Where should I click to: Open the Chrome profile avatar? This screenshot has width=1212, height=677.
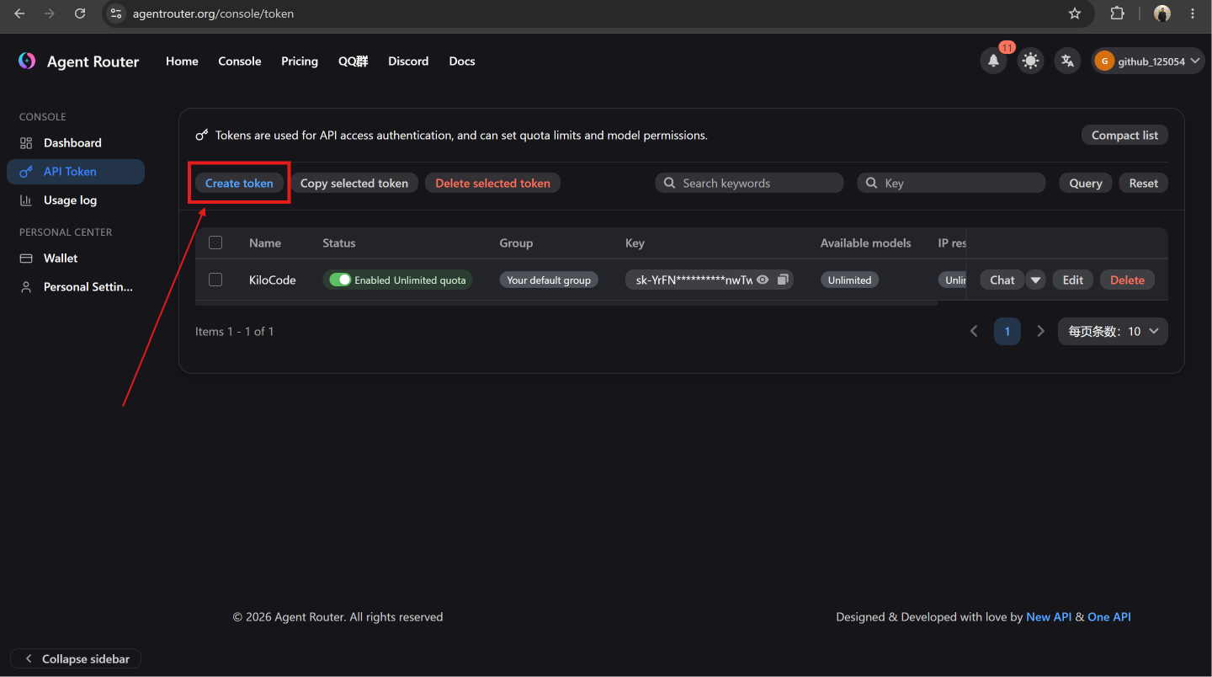tap(1162, 13)
